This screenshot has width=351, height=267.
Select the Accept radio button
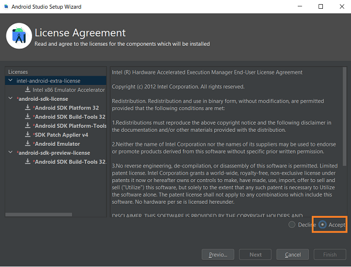click(322, 224)
